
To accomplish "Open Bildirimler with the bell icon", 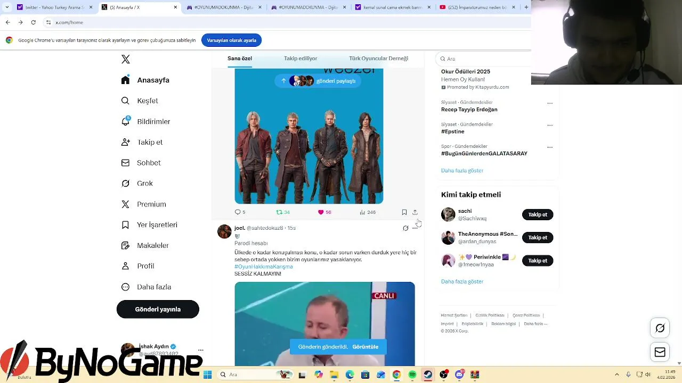I will click(145, 121).
